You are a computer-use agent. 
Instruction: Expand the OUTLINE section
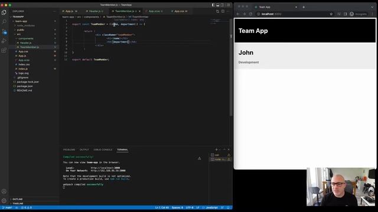(17, 199)
